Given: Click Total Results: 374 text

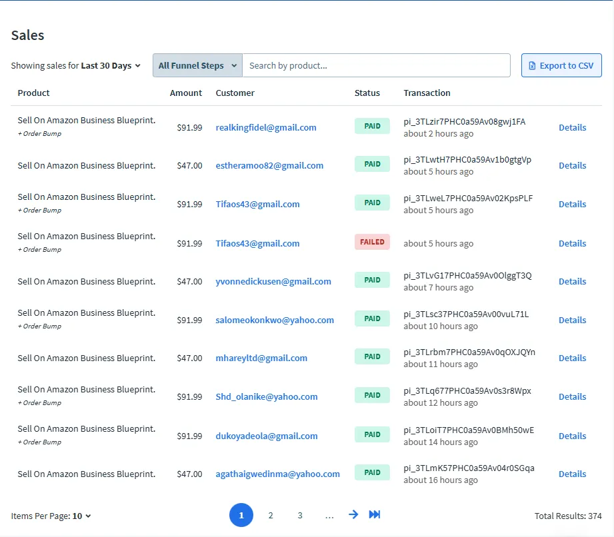Looking at the screenshot, I should pyautogui.click(x=568, y=516).
